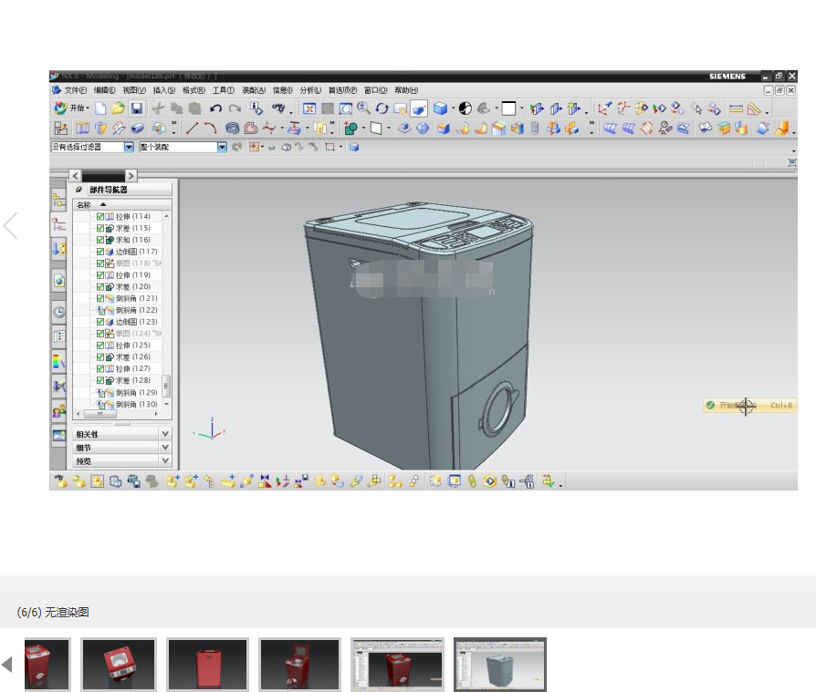Click the New file icon
816x692 pixels.
101,108
